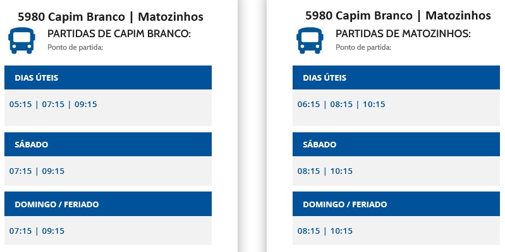The image size is (505, 252).
Task: Click the left 5980 Capim Branco | Matozinhos title
Action: (x=111, y=16)
